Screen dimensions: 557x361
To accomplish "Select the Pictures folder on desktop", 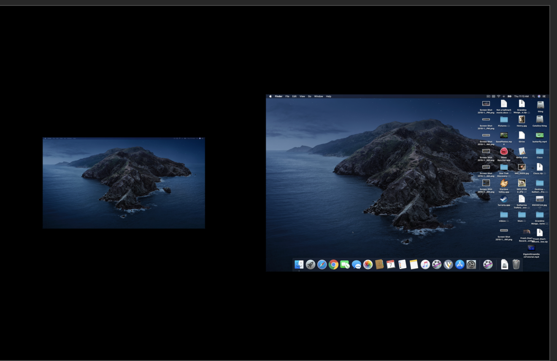I will (x=503, y=120).
